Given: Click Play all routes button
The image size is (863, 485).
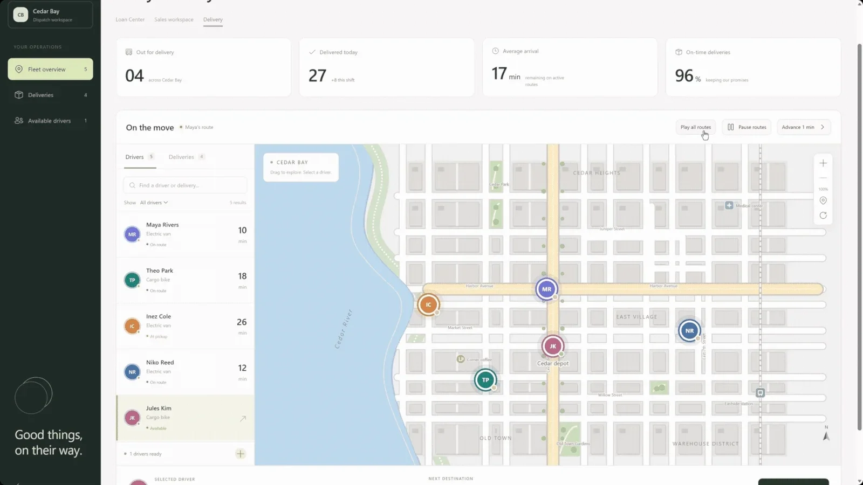Looking at the screenshot, I should point(696,127).
